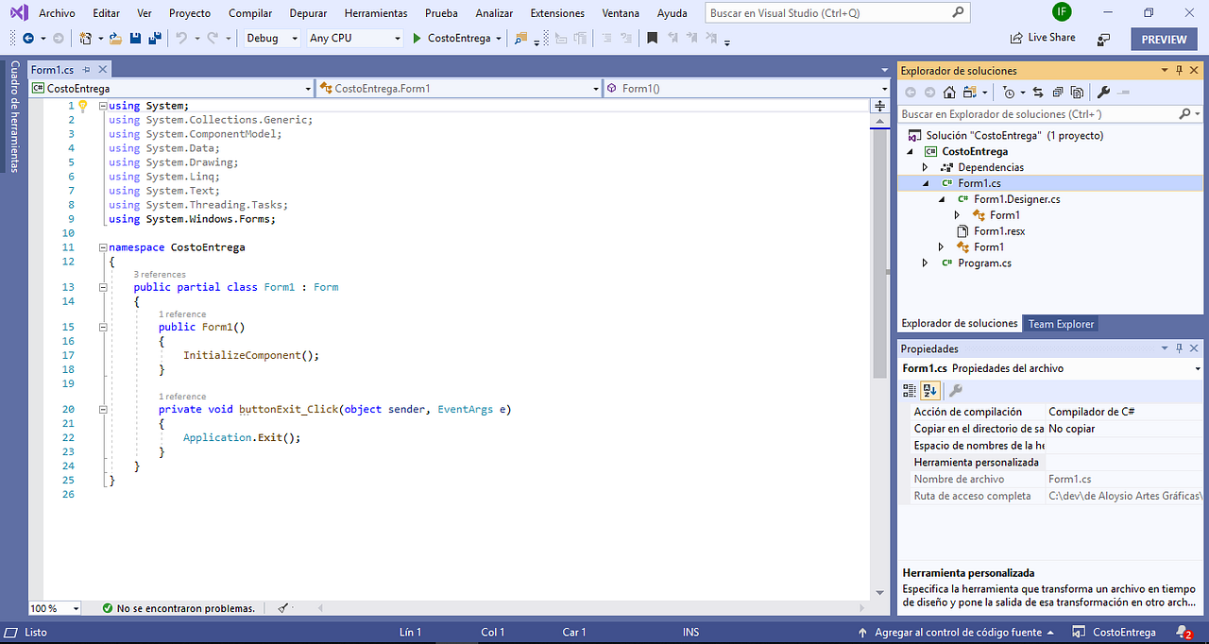1209x644 pixels.
Task: Click the Home icon in Explorador de soluciones
Action: click(x=948, y=92)
